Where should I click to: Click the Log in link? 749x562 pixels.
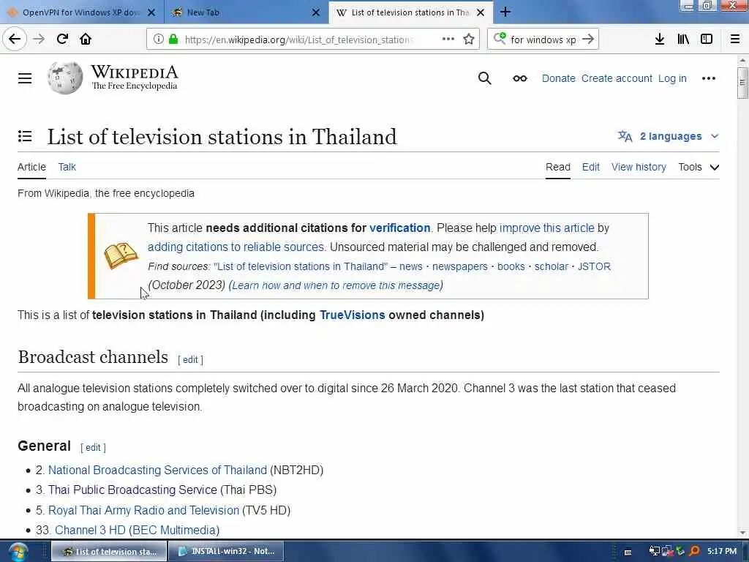(672, 78)
